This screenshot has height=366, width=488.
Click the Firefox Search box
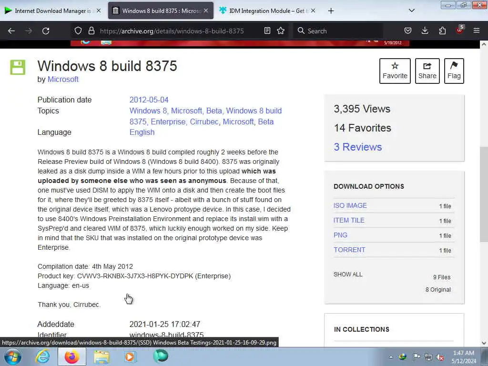click(339, 31)
